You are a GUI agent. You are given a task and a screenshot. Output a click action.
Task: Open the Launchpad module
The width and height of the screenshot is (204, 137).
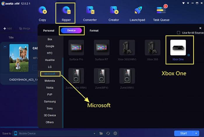[x=137, y=14]
